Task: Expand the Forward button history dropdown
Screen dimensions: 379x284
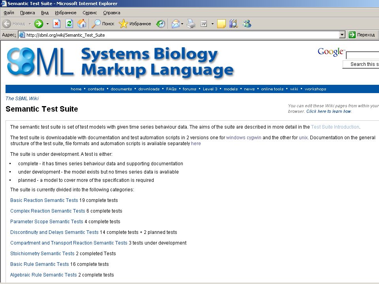Action: pos(47,24)
